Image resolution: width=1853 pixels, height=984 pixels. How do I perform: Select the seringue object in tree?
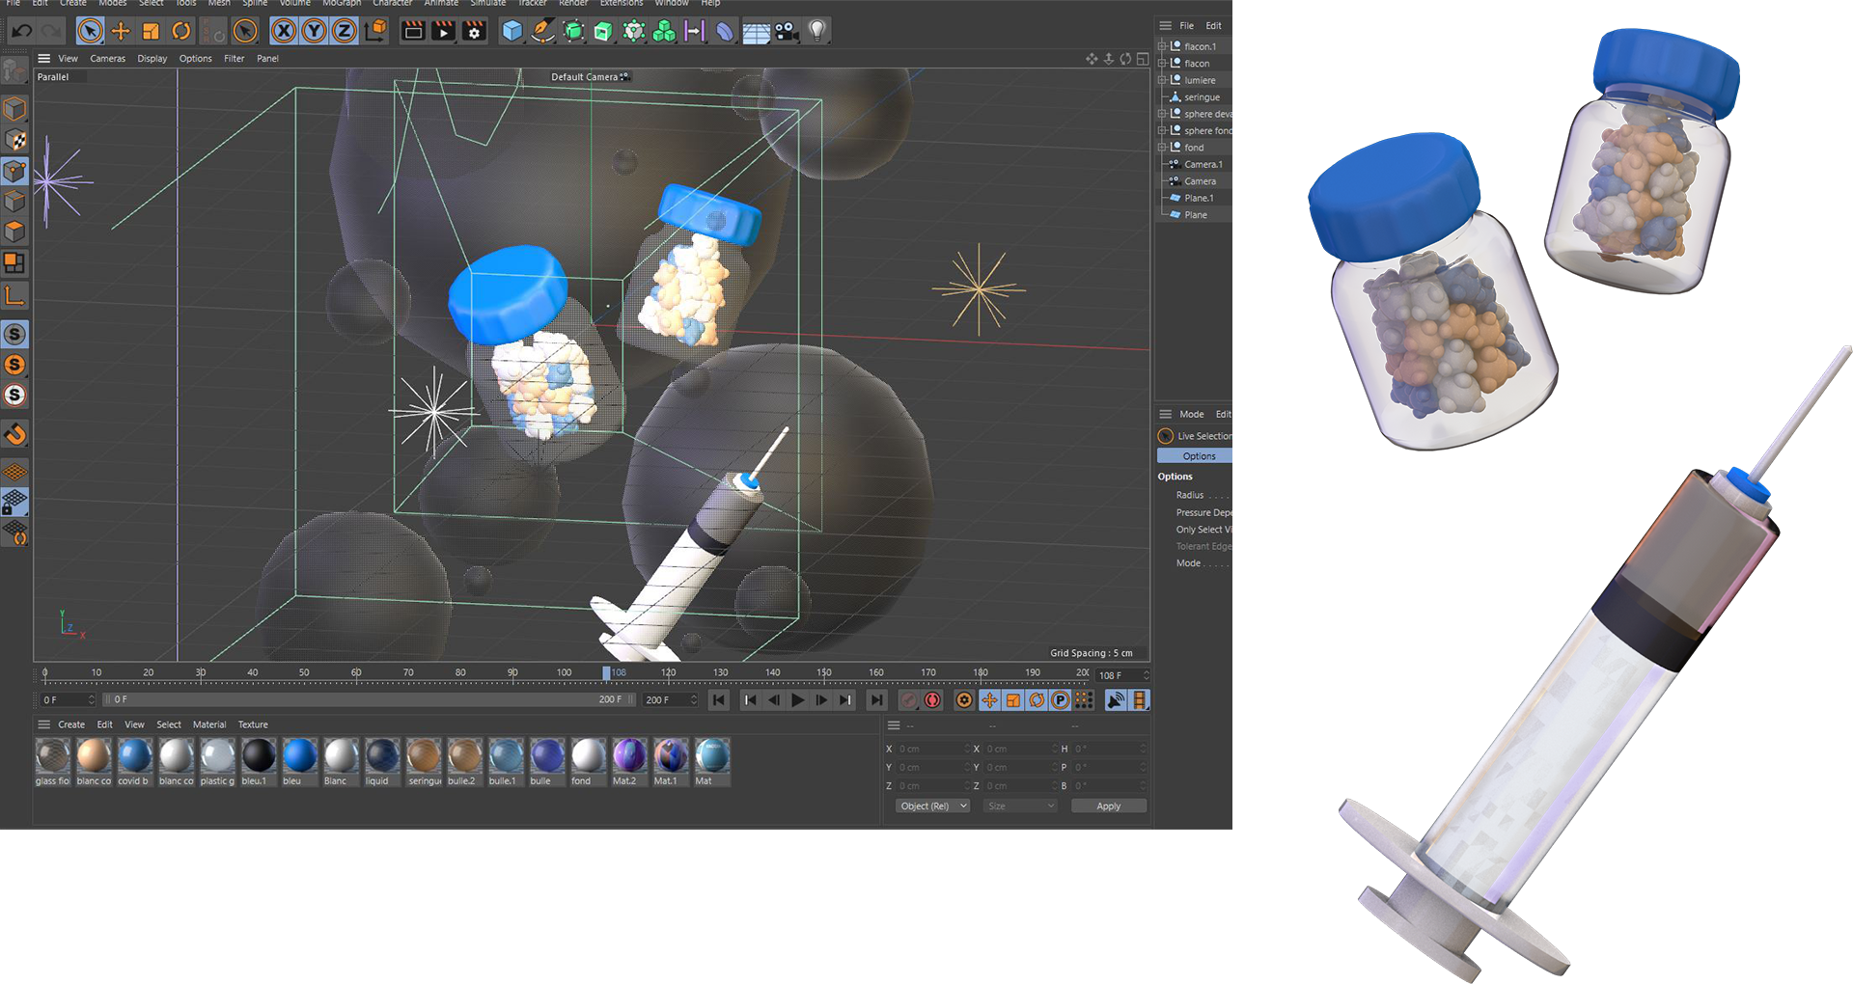tap(1202, 97)
